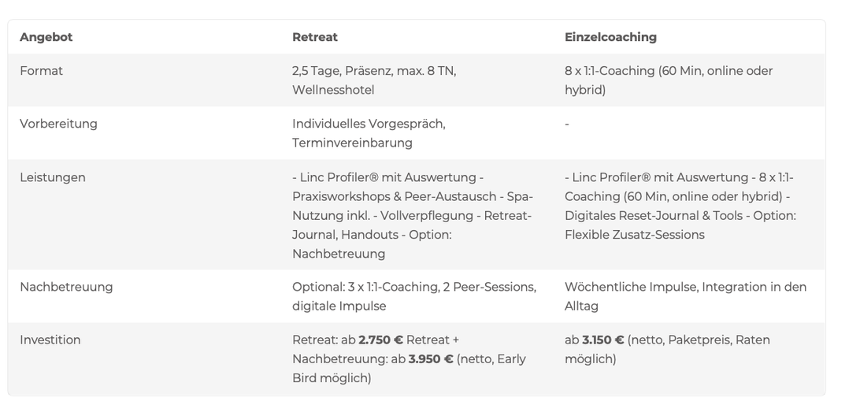Click the Individuelles Vorgespräch cell
The image size is (860, 405).
coord(369,133)
